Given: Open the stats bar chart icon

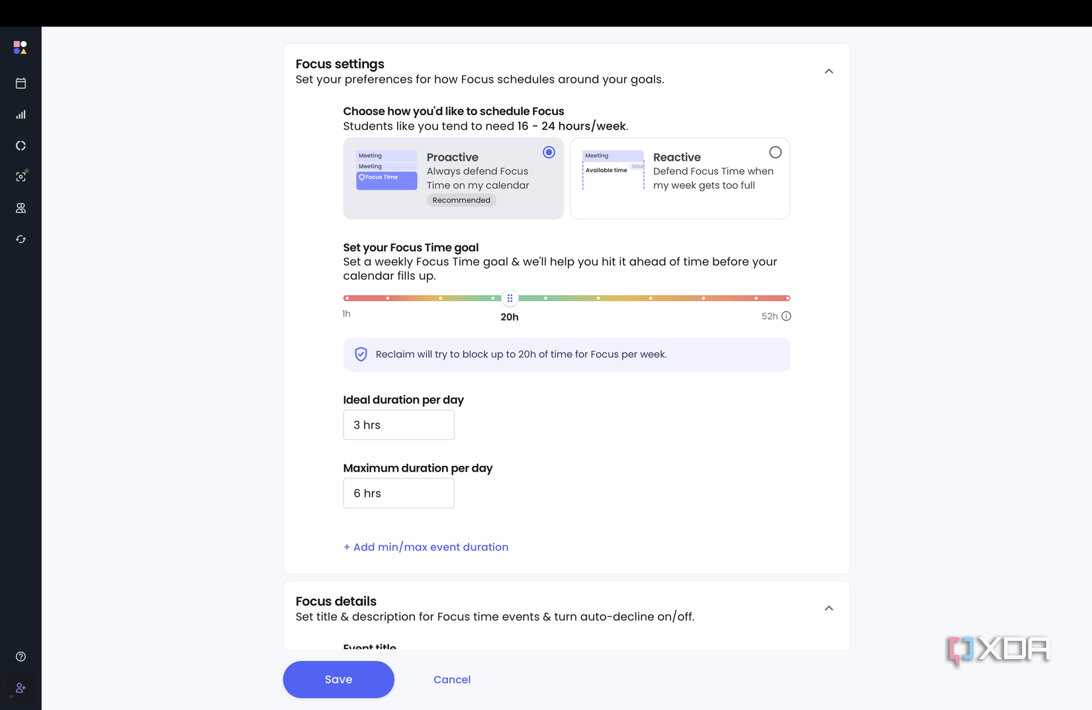Looking at the screenshot, I should 21,114.
